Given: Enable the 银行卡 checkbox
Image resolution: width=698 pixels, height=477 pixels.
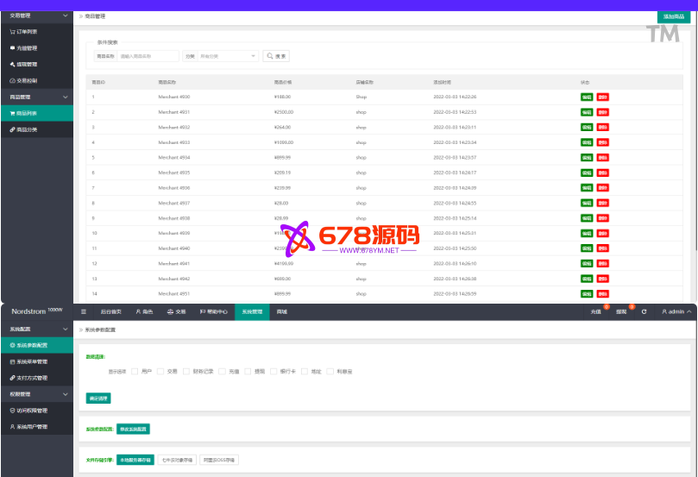Looking at the screenshot, I should coord(274,371).
